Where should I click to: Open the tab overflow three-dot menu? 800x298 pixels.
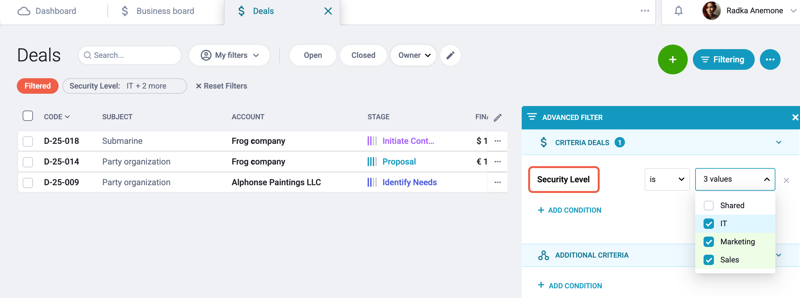645,11
